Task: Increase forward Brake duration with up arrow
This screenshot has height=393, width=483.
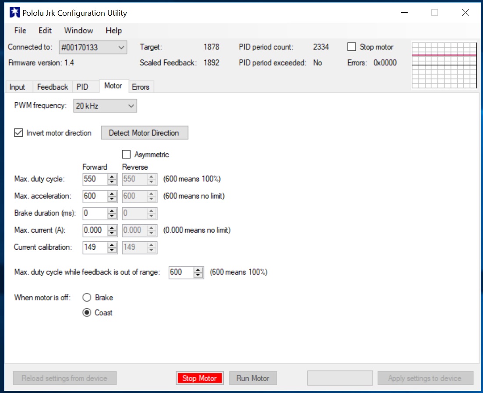Action: coord(112,211)
